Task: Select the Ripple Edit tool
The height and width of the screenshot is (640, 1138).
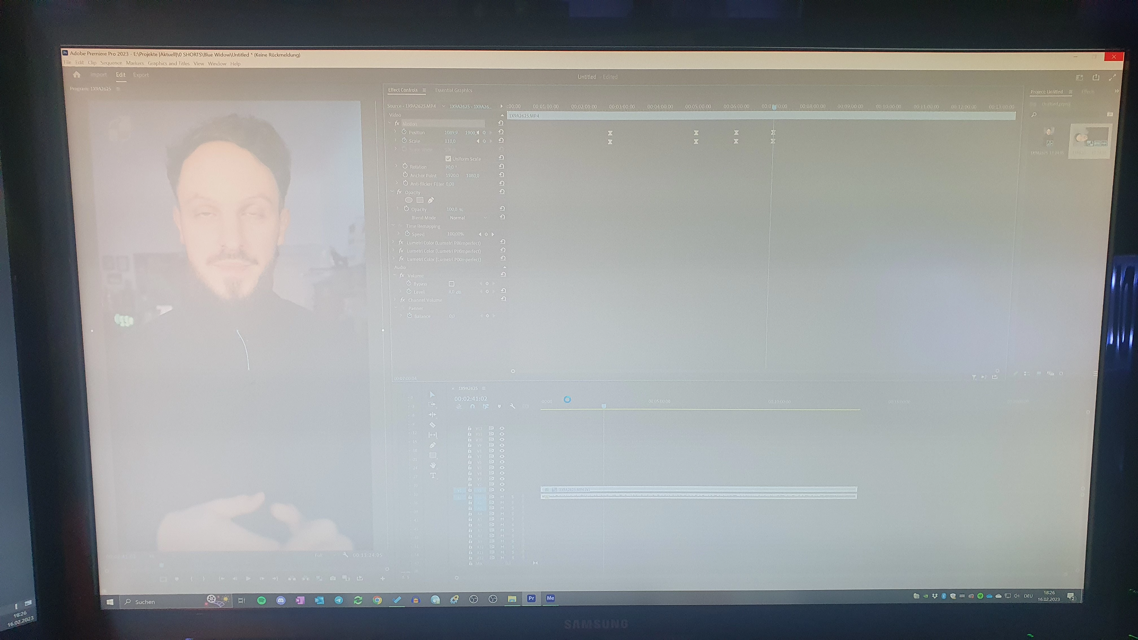Action: tap(432, 415)
